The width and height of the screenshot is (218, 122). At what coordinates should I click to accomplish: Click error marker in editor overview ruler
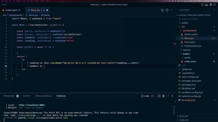coord(175,44)
